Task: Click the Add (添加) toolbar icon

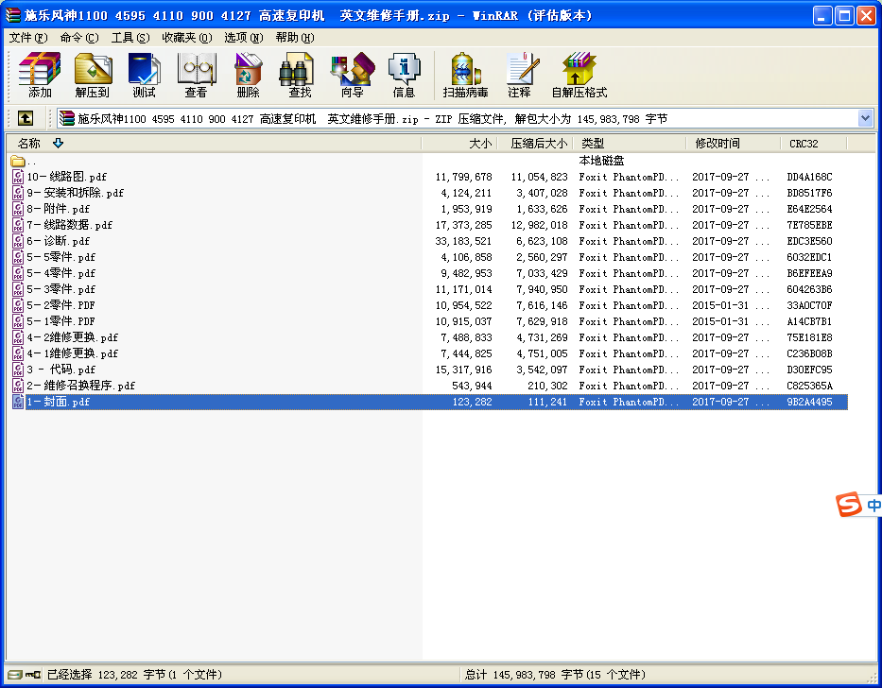Action: pyautogui.click(x=40, y=75)
